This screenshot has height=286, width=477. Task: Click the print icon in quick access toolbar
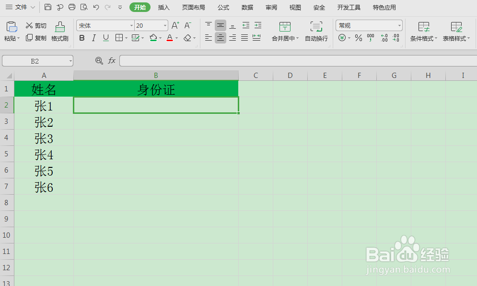tap(71, 7)
